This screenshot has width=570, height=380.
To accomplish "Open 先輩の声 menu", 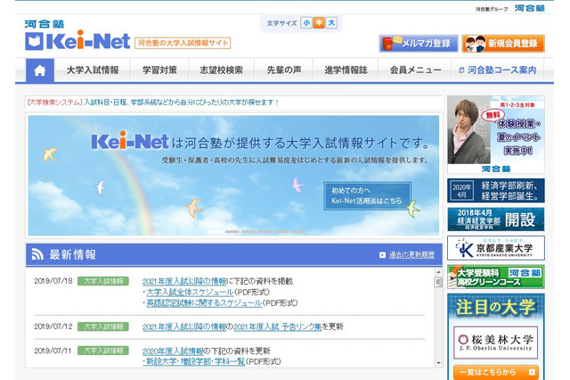I will (x=284, y=70).
